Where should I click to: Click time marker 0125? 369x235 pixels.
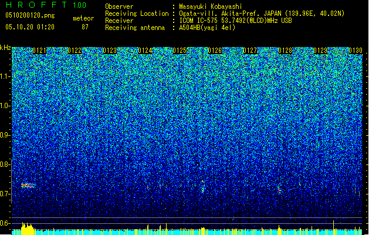click(180, 51)
